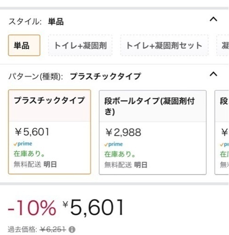This screenshot has height=235, width=229.
Task: Collapse the パターン(種類) section chevron
Action: 213,74
